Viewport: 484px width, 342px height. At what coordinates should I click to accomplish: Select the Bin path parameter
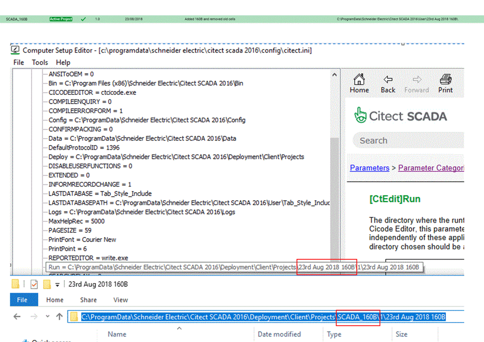pyautogui.click(x=146, y=83)
